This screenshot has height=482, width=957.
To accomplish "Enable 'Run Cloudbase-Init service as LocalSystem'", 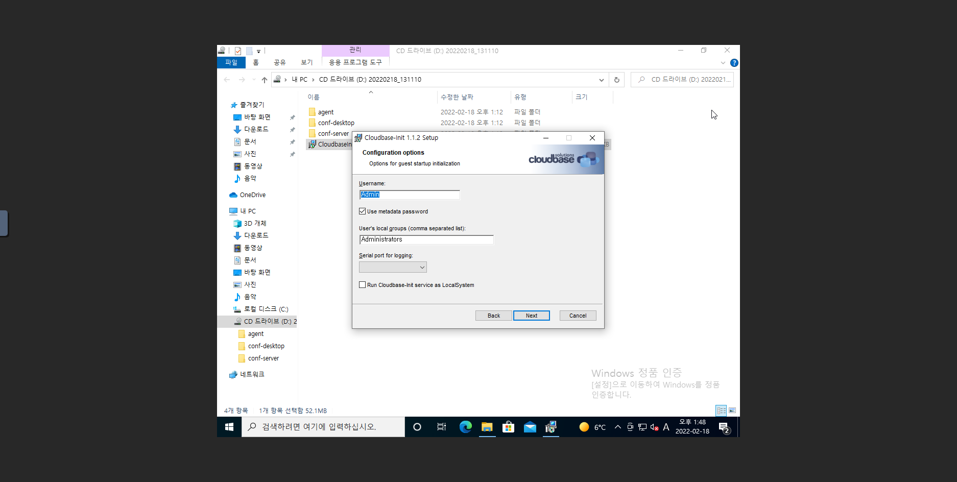I will [x=363, y=285].
